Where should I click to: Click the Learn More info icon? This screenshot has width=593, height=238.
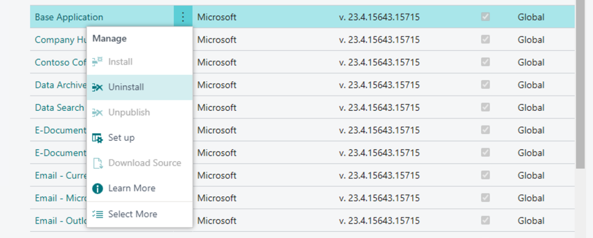click(97, 188)
